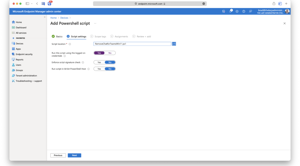Open the feedback icon in the header
Image resolution: width=300 pixels, height=166 pixels.
251,12
